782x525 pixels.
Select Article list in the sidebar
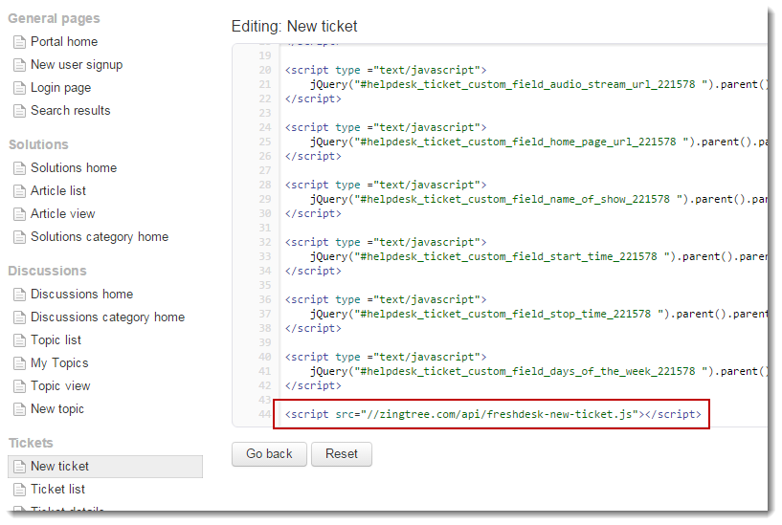(58, 190)
